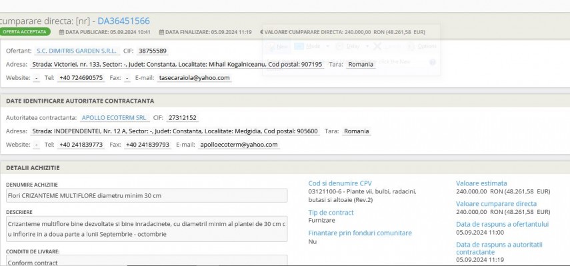Open the APOLLO ECOTERM SRL authority link
The image size is (570, 266).
pyautogui.click(x=114, y=118)
